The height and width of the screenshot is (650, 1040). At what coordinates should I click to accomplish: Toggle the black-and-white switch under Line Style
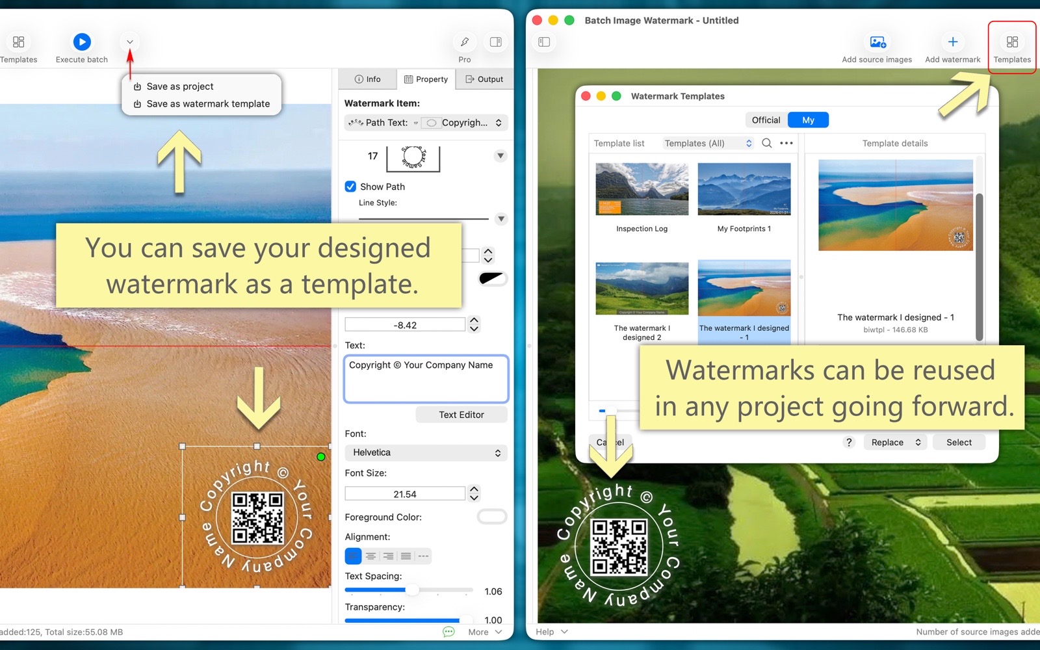point(492,279)
